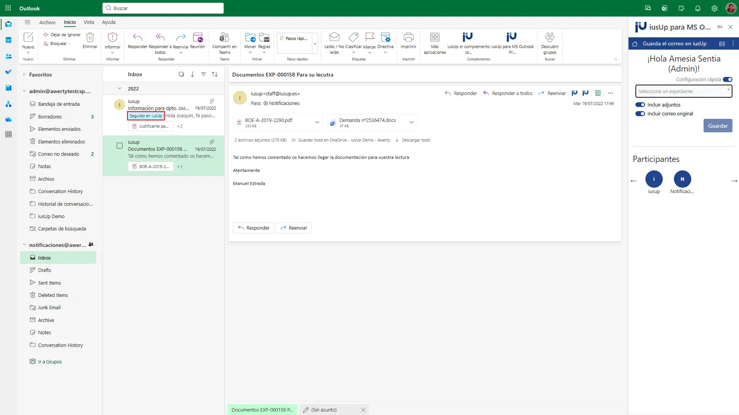Open Compartir en Teams

point(224,38)
